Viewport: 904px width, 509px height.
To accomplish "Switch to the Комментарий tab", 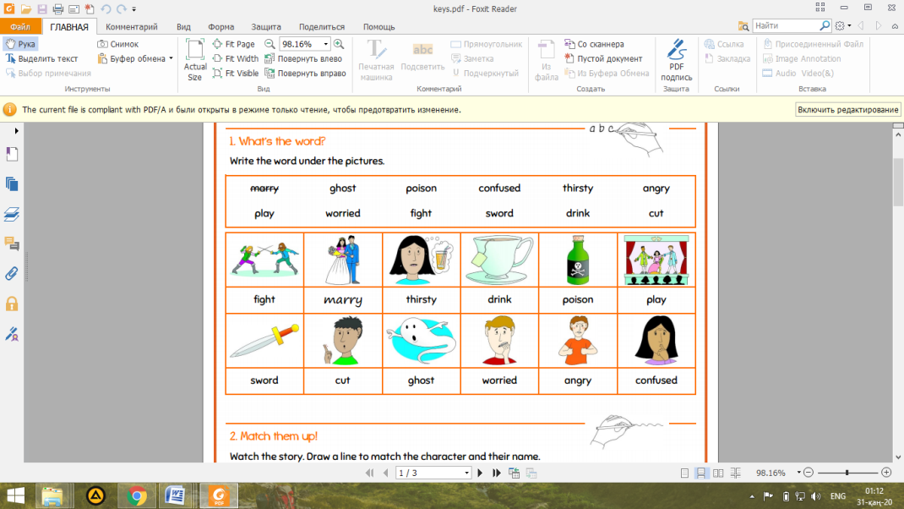I will 132,27.
